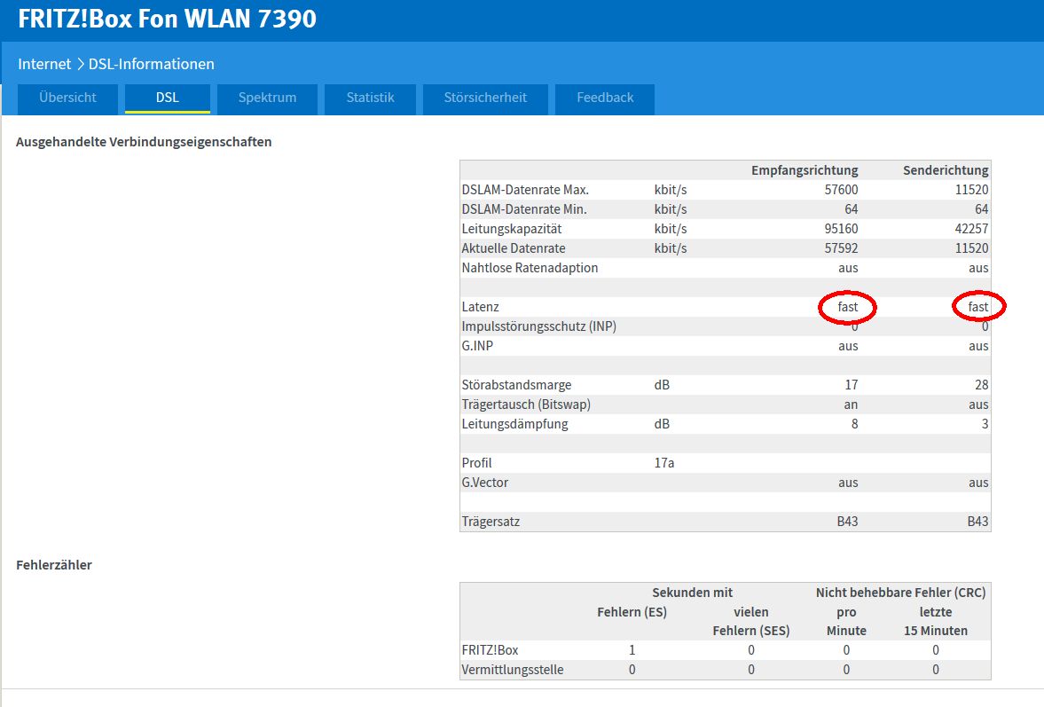Click the DSLAM-Datenrate Min. label
This screenshot has height=707, width=1044.
pos(524,209)
